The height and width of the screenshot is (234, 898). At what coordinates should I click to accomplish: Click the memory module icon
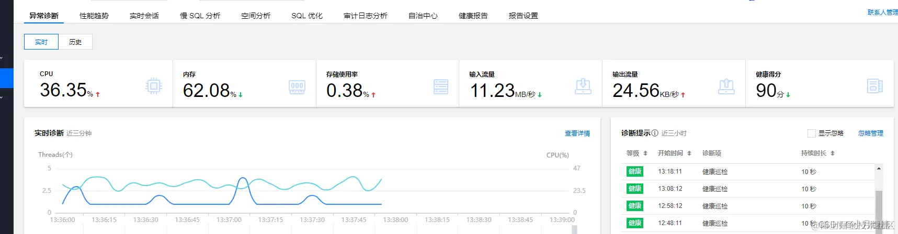tap(297, 87)
